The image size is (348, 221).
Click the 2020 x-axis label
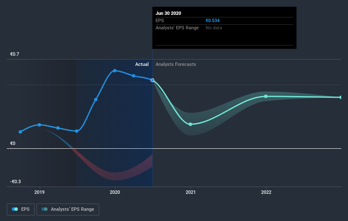[115, 192]
